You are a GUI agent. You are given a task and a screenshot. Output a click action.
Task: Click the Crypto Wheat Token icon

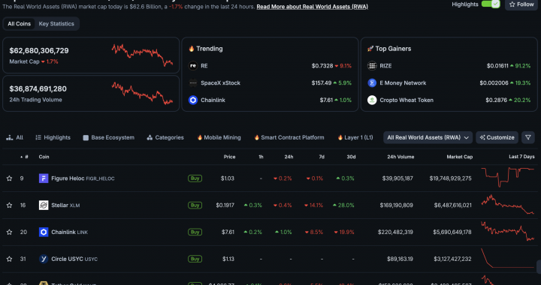click(x=372, y=100)
